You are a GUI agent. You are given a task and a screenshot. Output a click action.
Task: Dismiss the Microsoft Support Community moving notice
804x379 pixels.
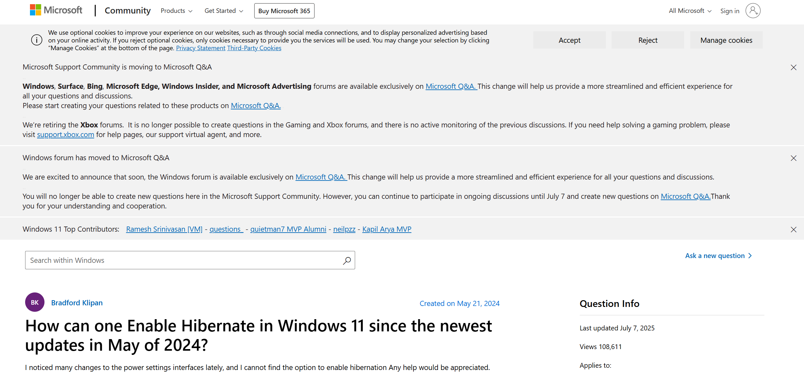point(793,67)
